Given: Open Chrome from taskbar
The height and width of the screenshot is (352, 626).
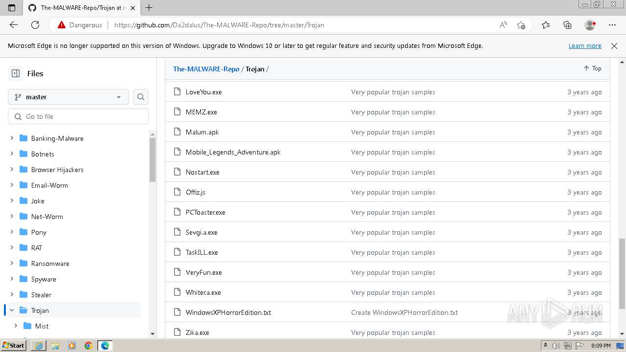Looking at the screenshot, I should [88, 346].
